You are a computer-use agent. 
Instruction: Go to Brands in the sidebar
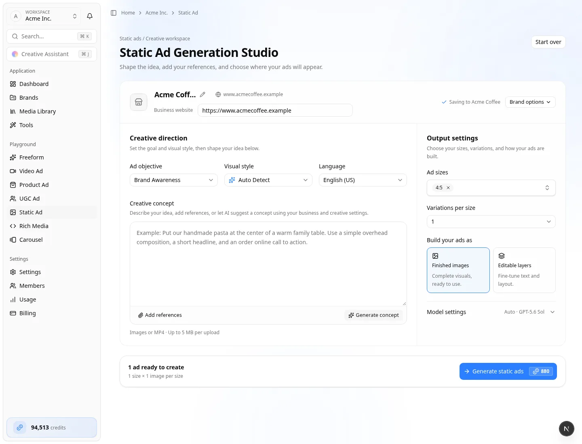52,98
